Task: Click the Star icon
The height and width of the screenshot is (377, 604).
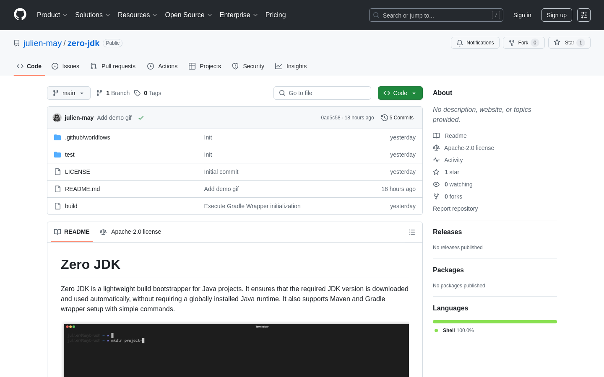Action: [557, 42]
